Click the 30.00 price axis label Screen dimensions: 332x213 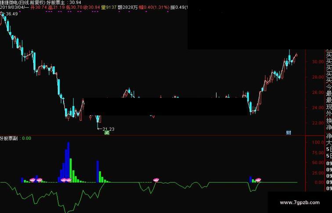pyautogui.click(x=318, y=62)
